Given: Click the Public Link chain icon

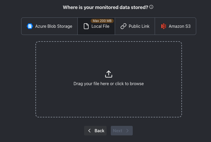Looking at the screenshot, I should coord(123,26).
